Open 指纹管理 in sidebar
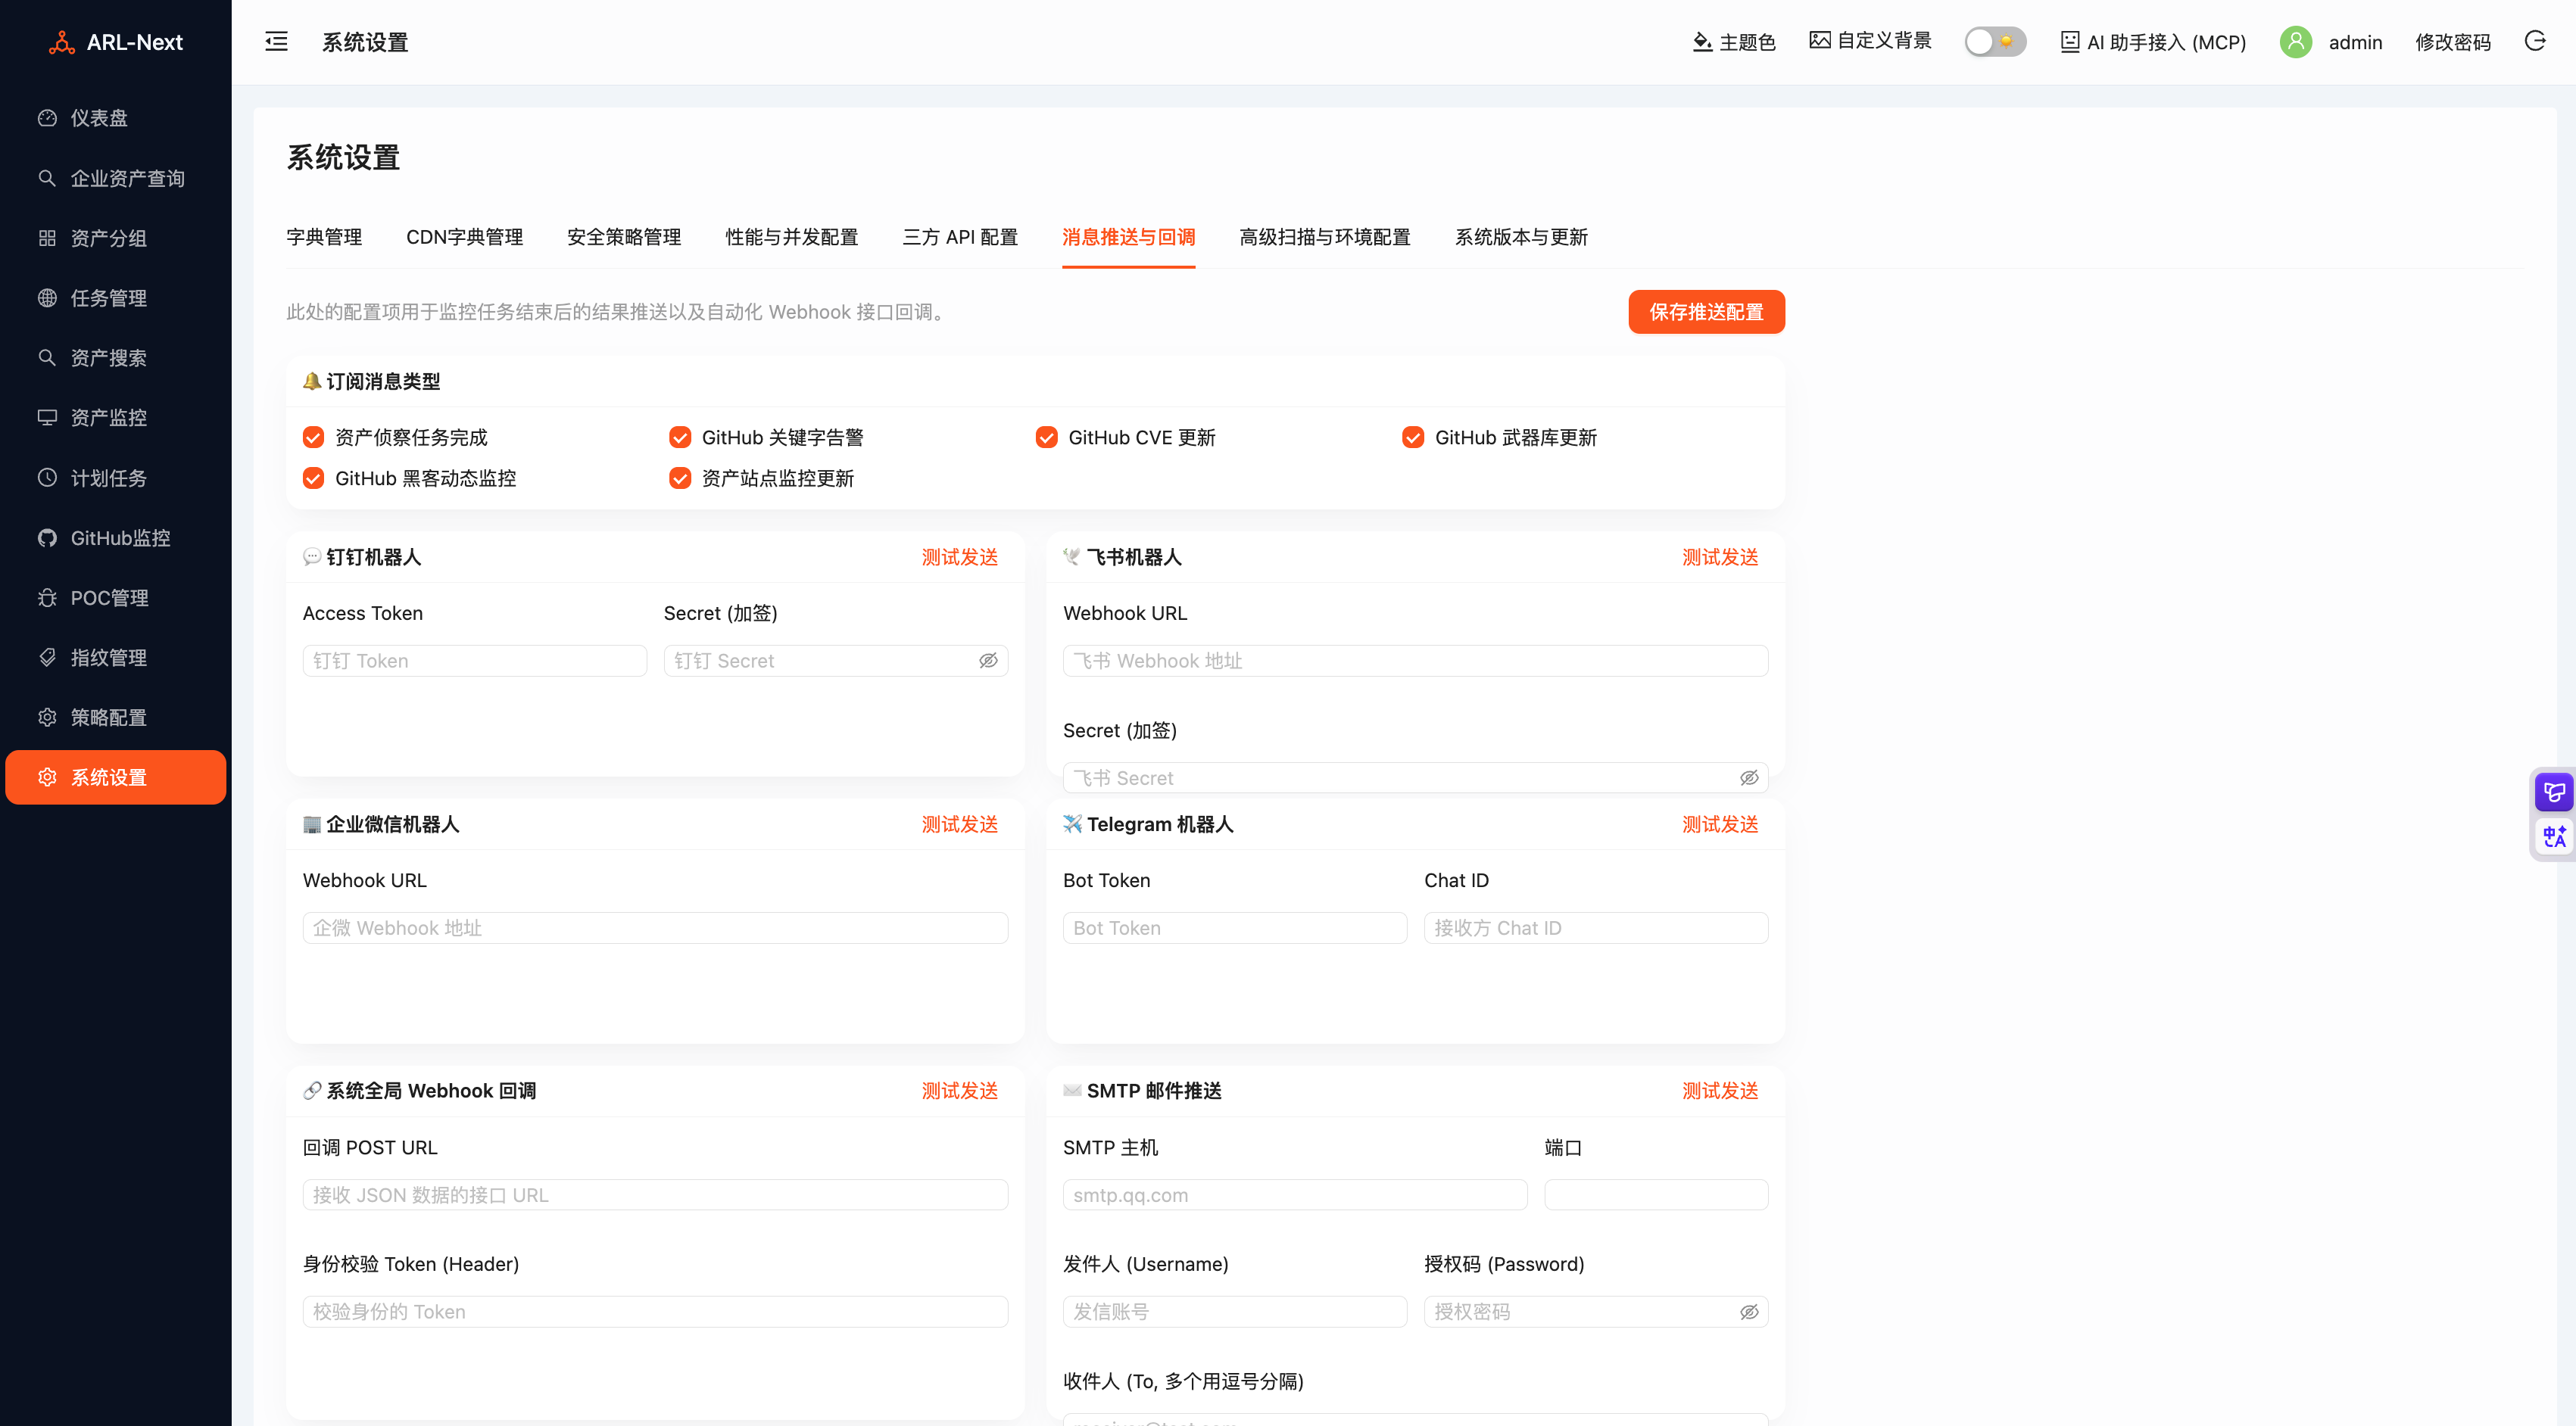2576x1426 pixels. click(116, 658)
